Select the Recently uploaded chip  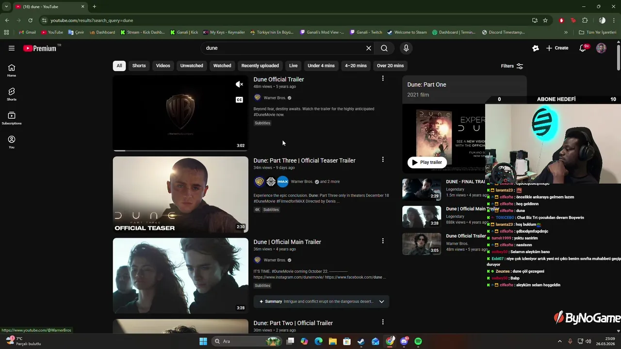pyautogui.click(x=260, y=65)
